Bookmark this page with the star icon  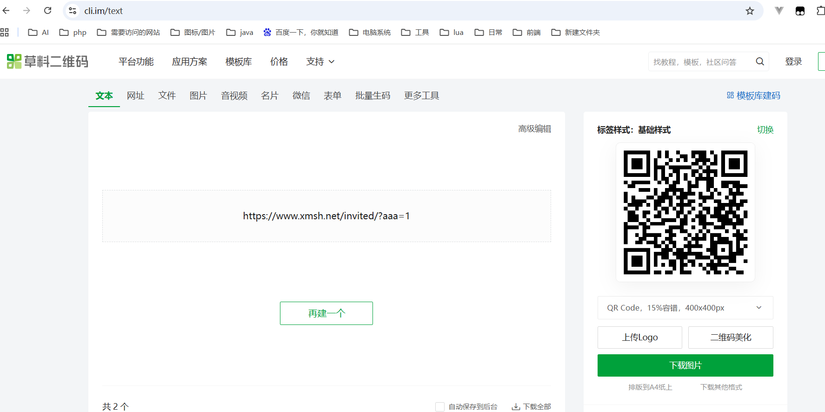coord(750,11)
